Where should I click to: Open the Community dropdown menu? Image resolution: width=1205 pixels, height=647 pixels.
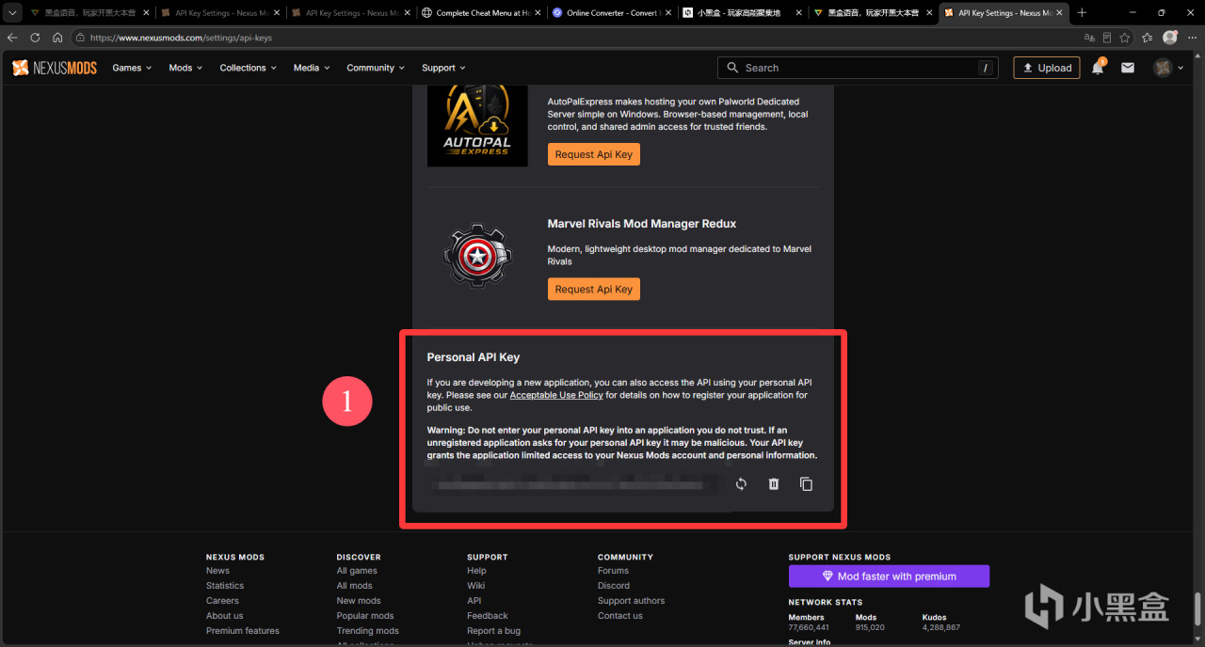376,68
